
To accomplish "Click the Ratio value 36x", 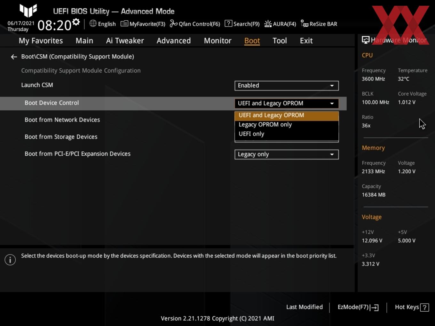I will (x=366, y=126).
